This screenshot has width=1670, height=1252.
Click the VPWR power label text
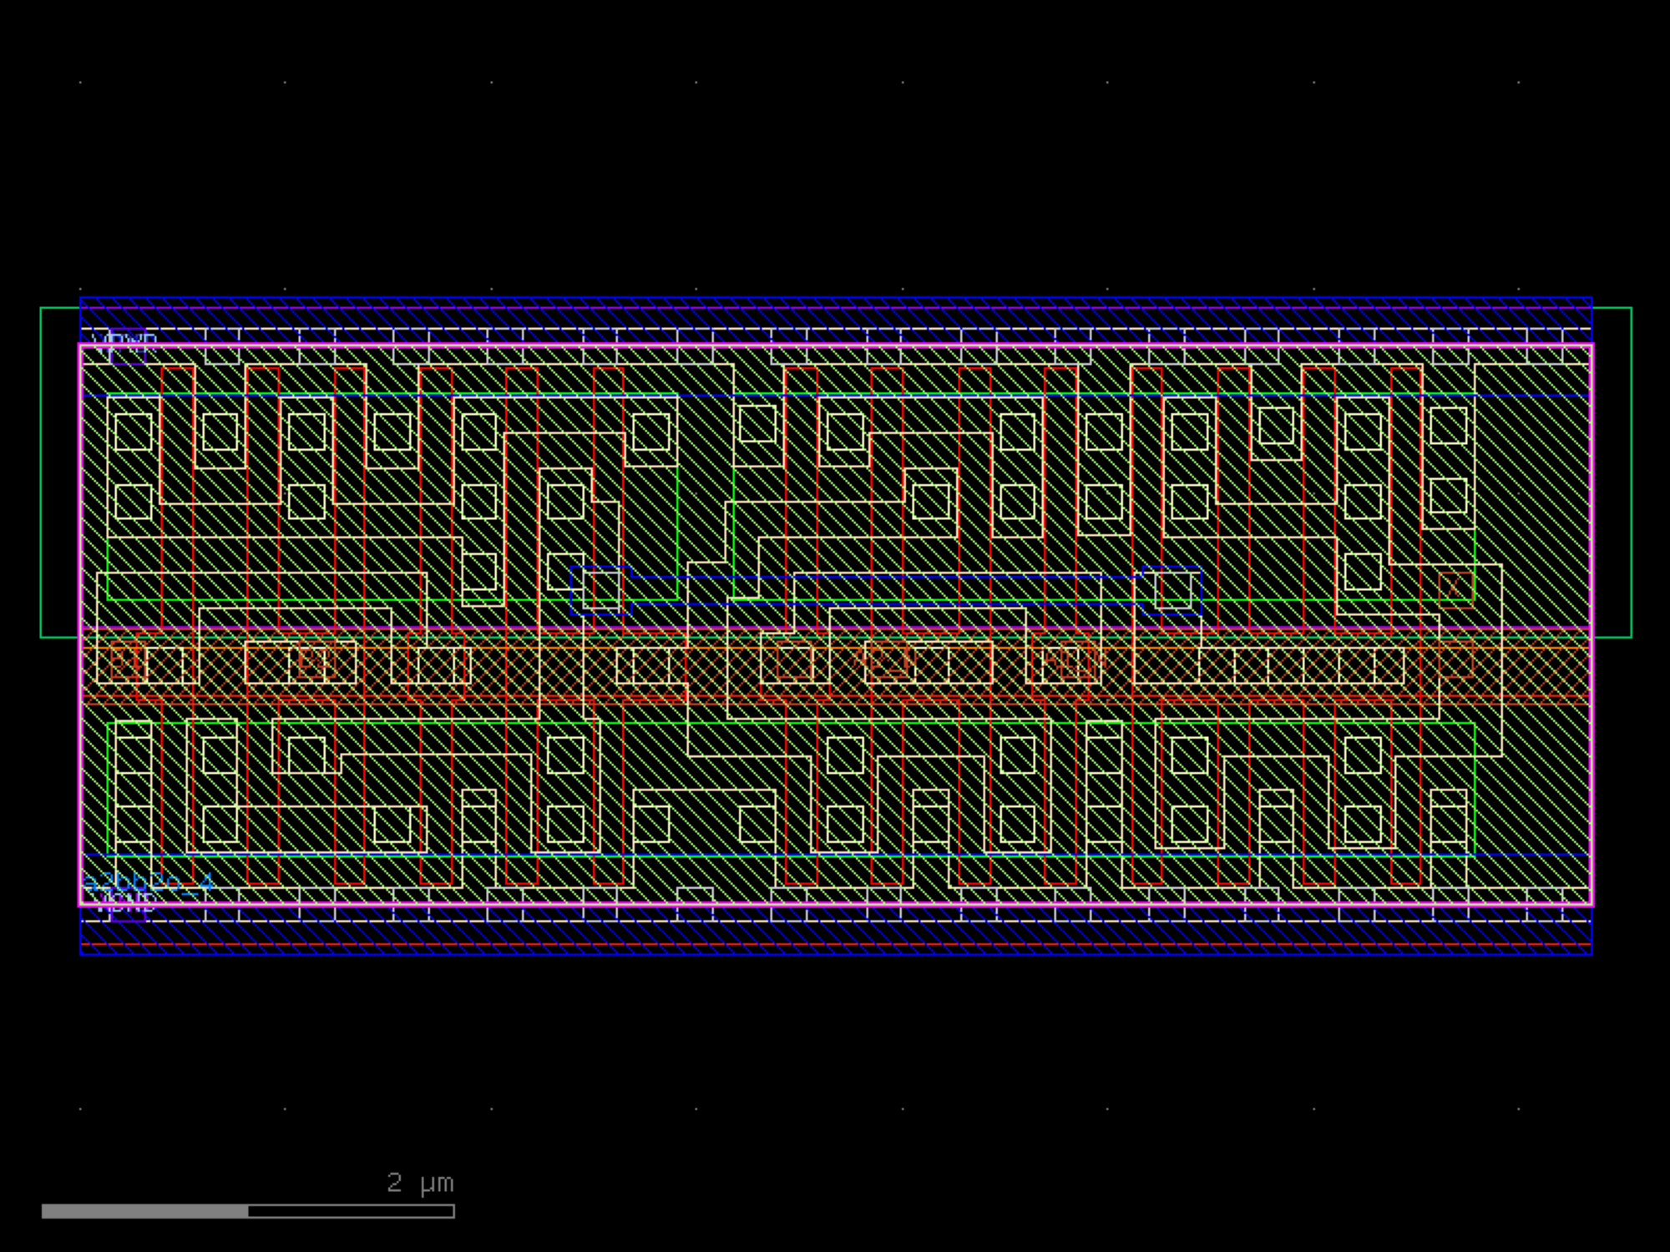pyautogui.click(x=124, y=341)
